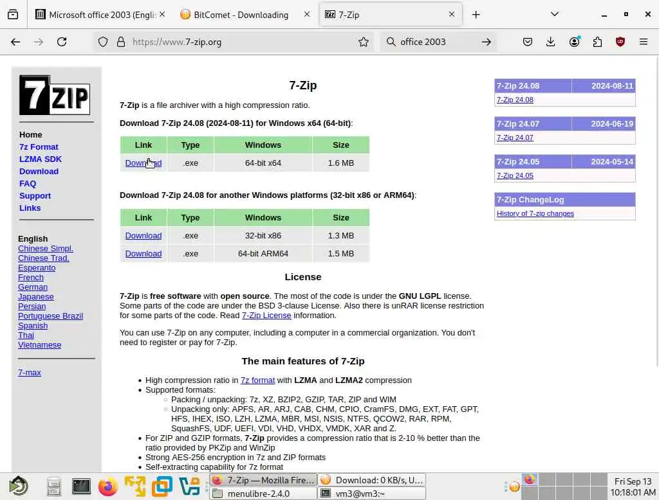Download the 64-bit x64 installer

coord(144,163)
